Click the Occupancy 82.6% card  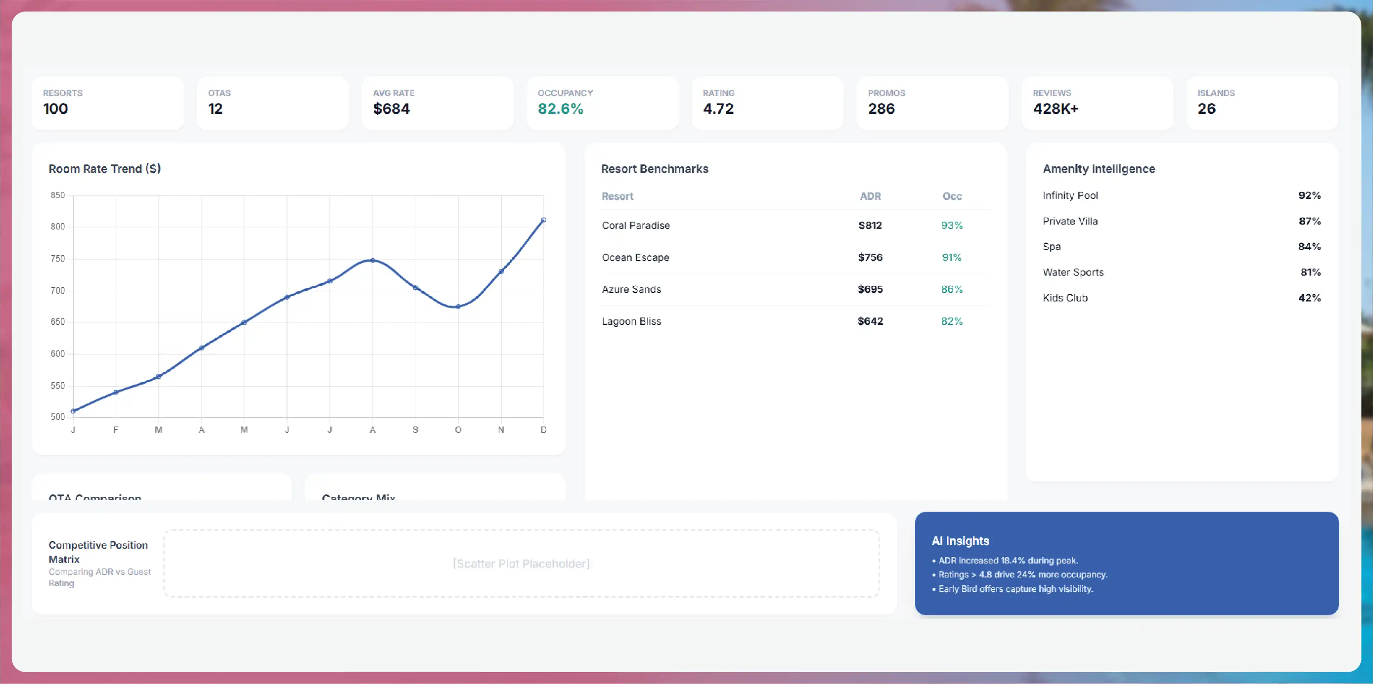coord(602,103)
